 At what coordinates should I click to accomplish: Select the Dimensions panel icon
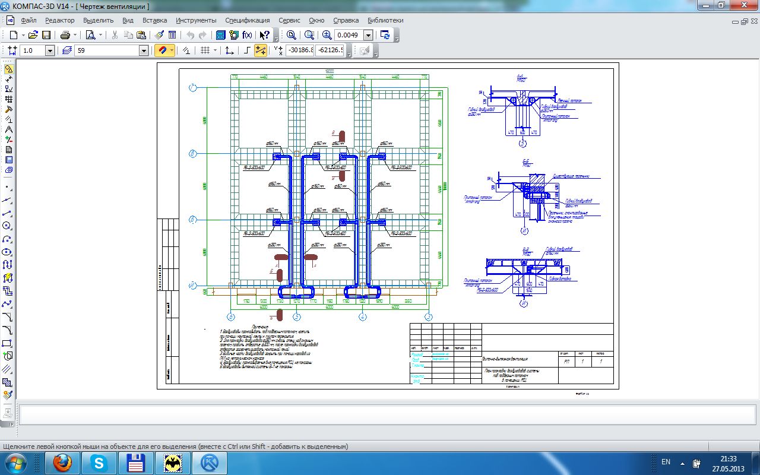click(8, 79)
